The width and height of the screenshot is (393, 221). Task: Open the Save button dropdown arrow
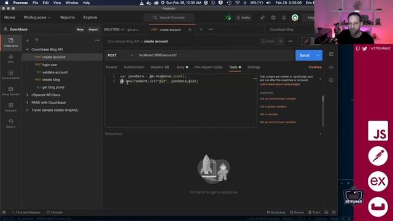(281, 41)
